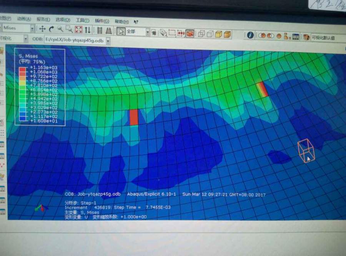
Task: Click the single orange sphere display group icon
Action: (x=279, y=36)
